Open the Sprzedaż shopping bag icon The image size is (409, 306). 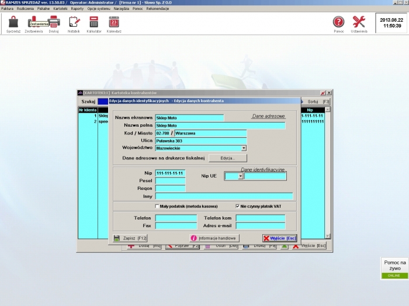pyautogui.click(x=13, y=24)
